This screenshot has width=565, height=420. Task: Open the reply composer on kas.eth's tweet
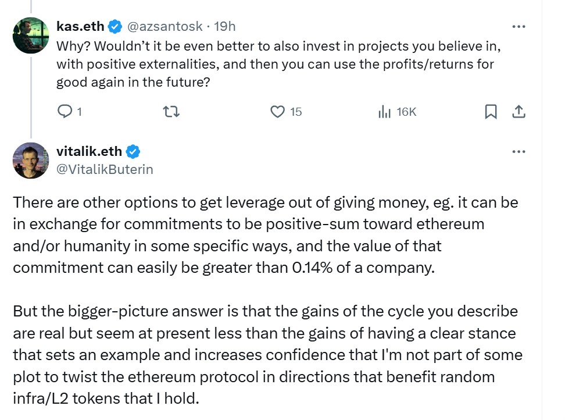tap(64, 112)
